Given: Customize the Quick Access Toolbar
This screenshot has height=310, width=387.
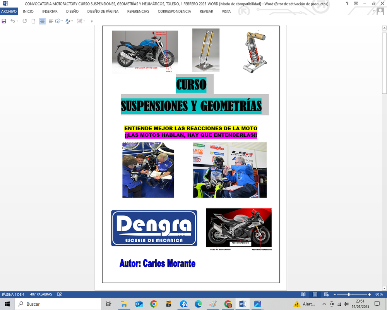Looking at the screenshot, I should [92, 22].
